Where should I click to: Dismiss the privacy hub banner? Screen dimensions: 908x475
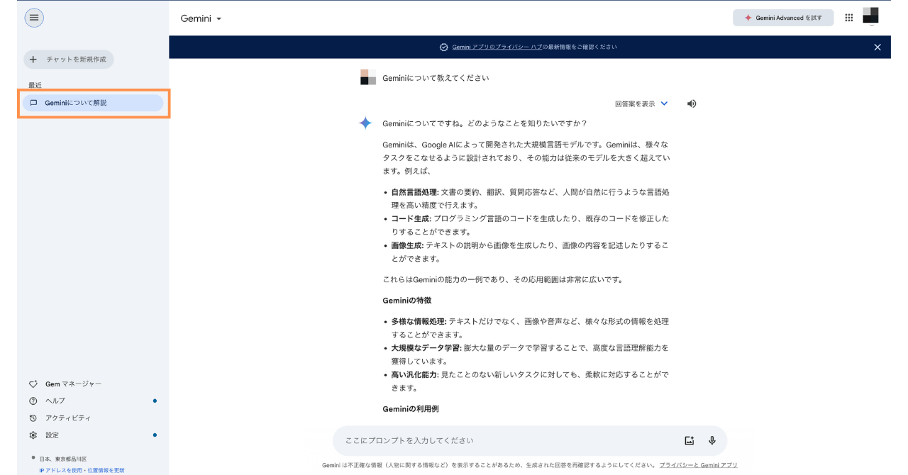pos(877,47)
